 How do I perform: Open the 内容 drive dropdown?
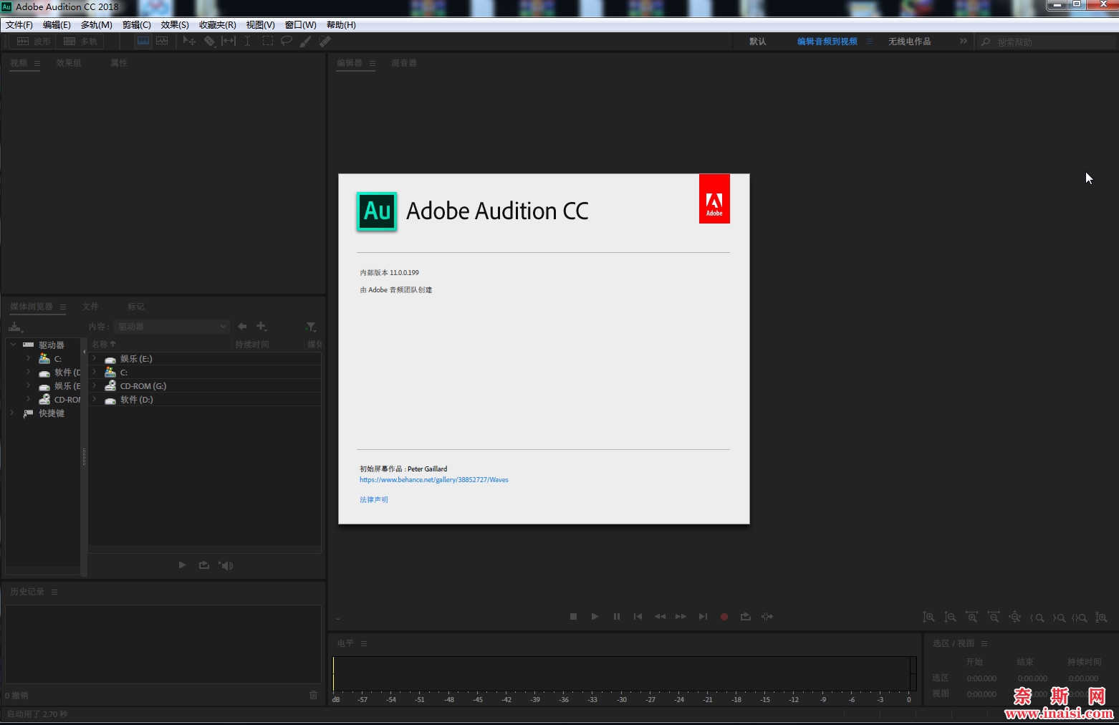172,327
